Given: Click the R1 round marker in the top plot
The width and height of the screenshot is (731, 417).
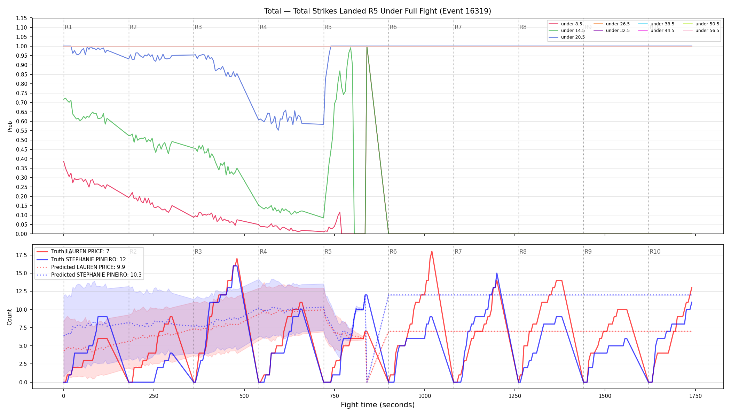Looking at the screenshot, I should (x=68, y=27).
